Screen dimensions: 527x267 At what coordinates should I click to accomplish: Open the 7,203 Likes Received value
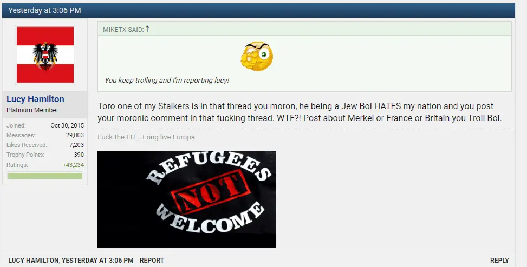[76, 145]
